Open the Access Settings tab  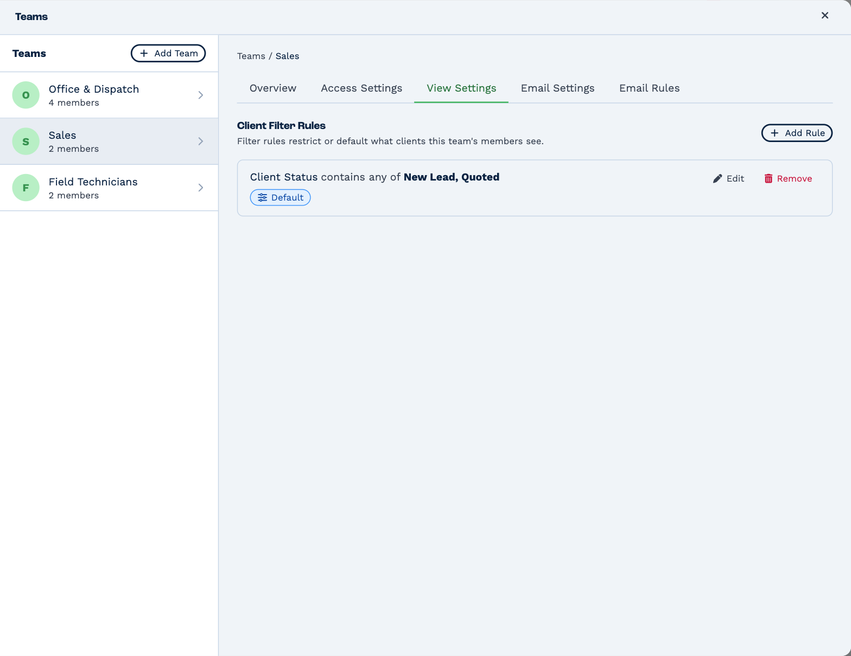coord(361,88)
